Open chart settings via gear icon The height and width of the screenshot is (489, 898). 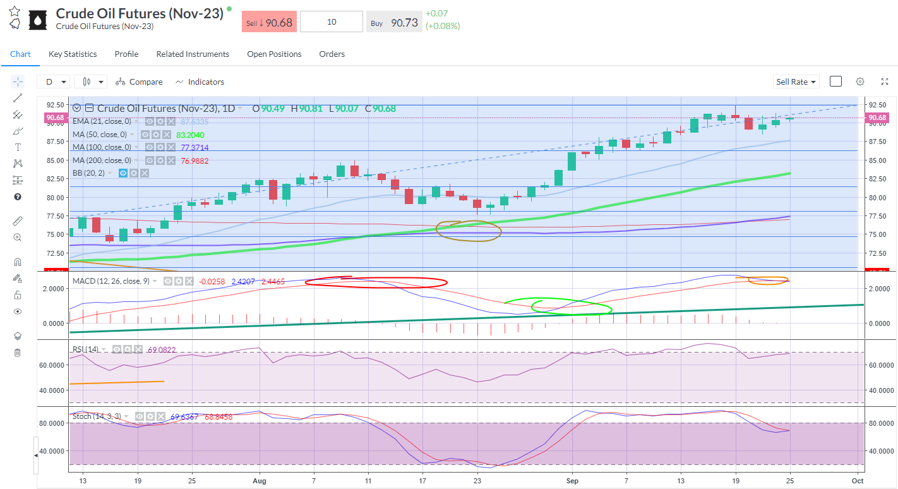[x=860, y=81]
